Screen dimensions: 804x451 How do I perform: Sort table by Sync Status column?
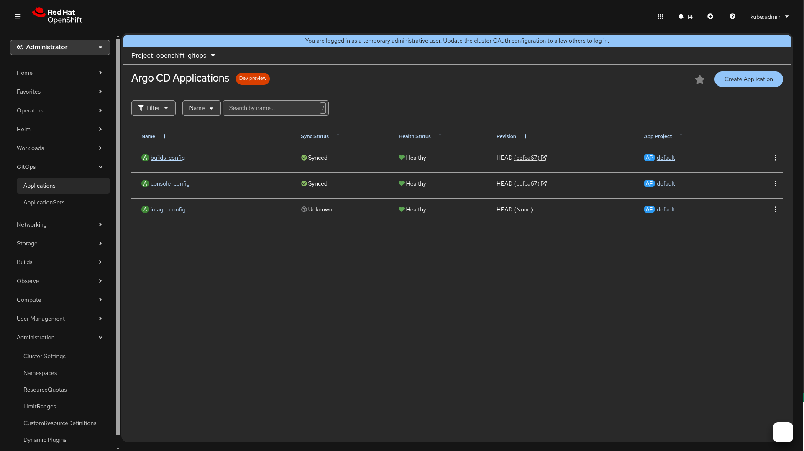point(315,137)
